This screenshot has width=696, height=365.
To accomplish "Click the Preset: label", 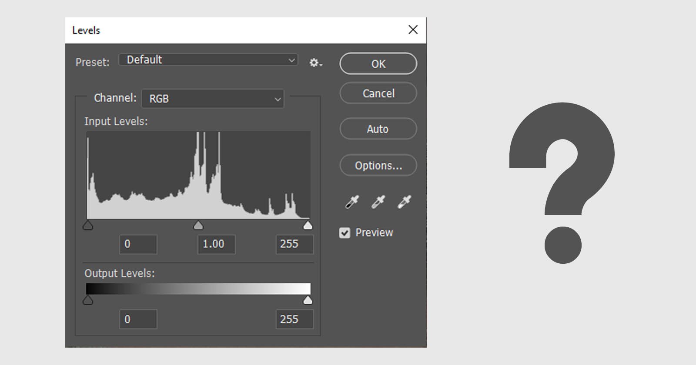I will coord(93,63).
